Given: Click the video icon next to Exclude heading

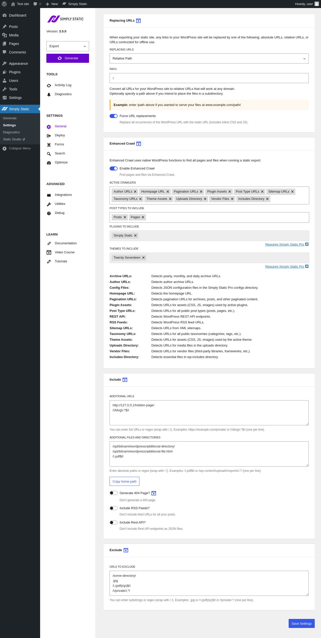Looking at the screenshot, I should coord(126,550).
